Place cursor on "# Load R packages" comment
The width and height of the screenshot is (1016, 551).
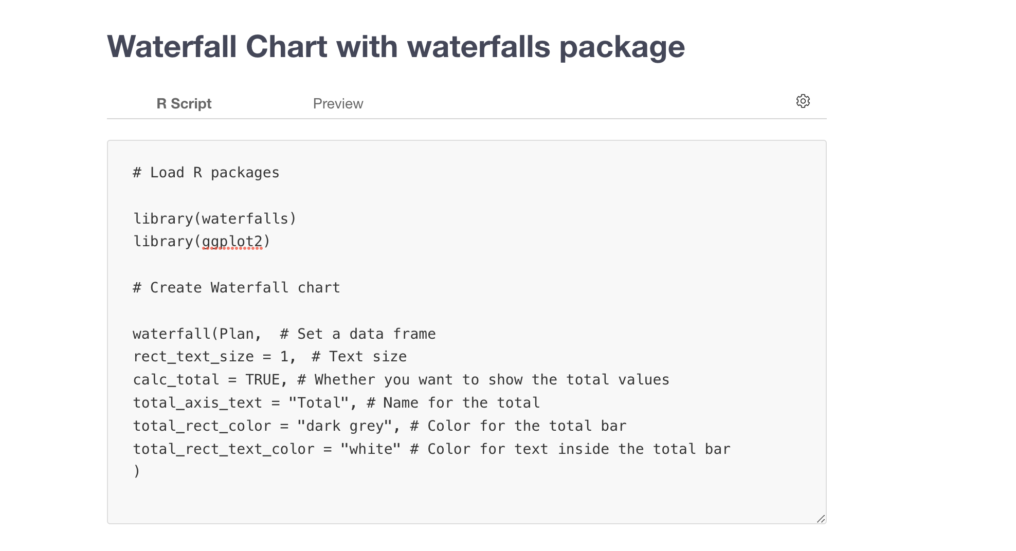(x=206, y=173)
